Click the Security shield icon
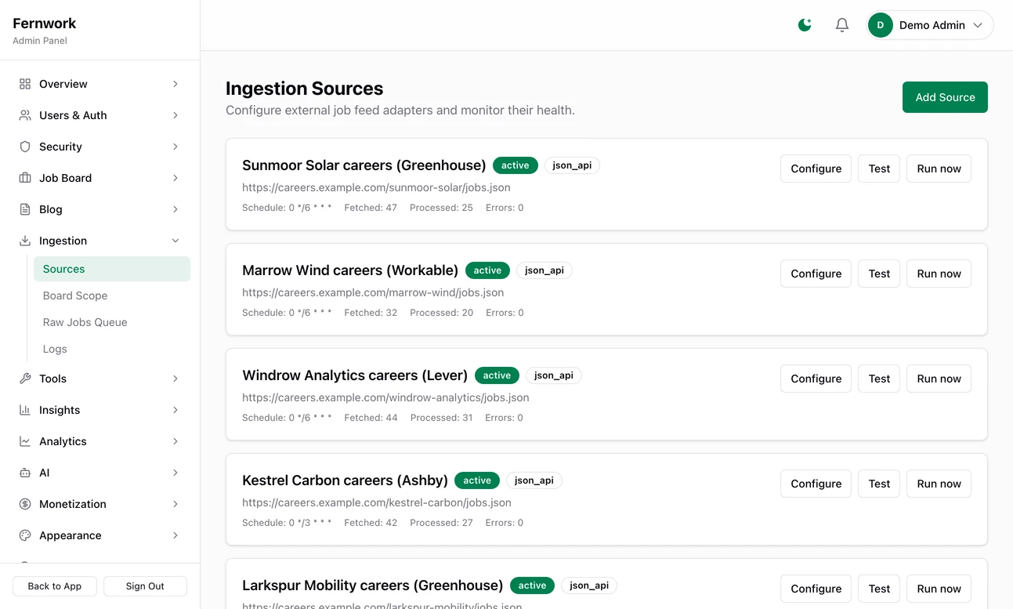 25,147
